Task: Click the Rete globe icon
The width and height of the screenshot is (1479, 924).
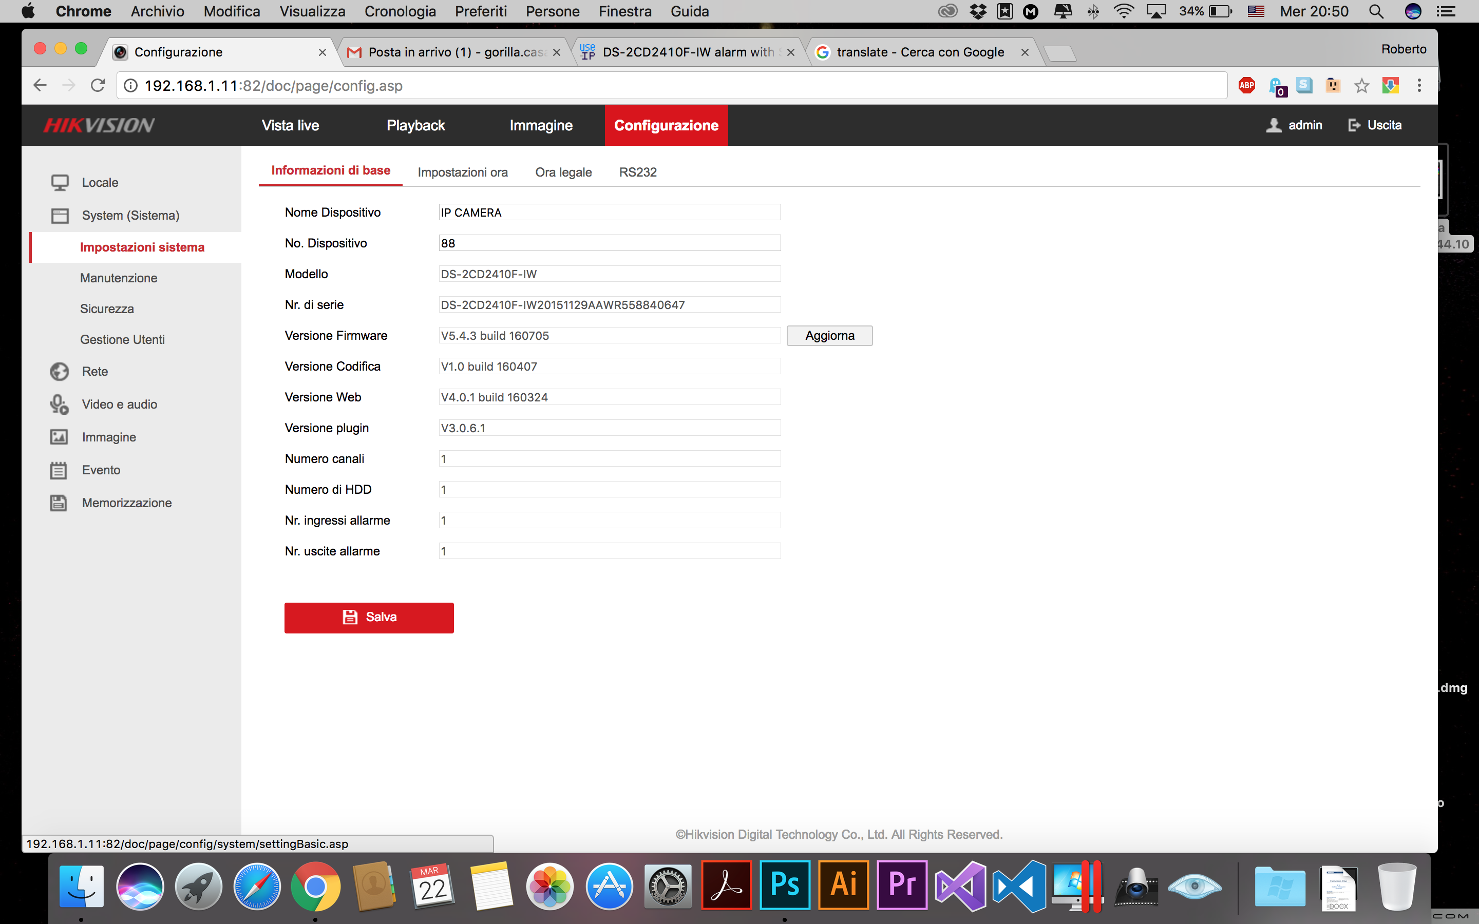Action: 59,372
